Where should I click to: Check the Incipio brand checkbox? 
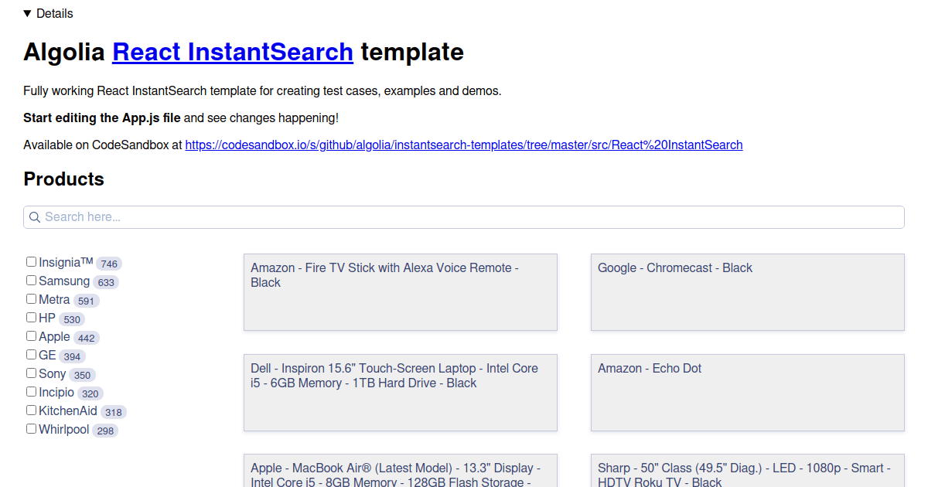pos(32,392)
